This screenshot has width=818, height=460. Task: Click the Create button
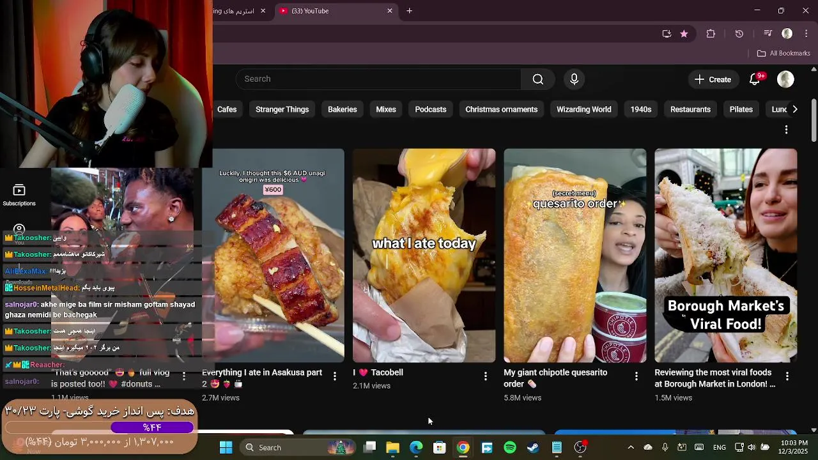713,79
